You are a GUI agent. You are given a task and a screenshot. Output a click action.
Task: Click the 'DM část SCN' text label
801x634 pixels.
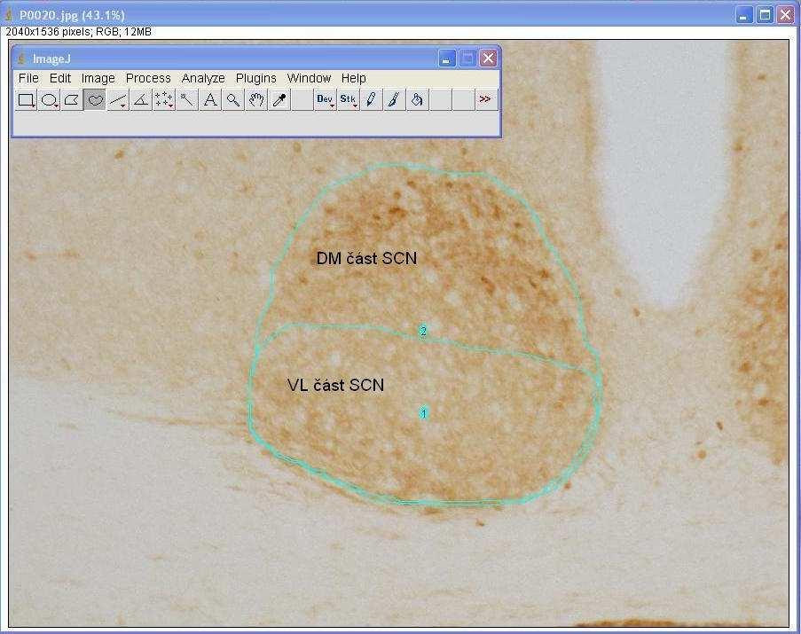[366, 258]
